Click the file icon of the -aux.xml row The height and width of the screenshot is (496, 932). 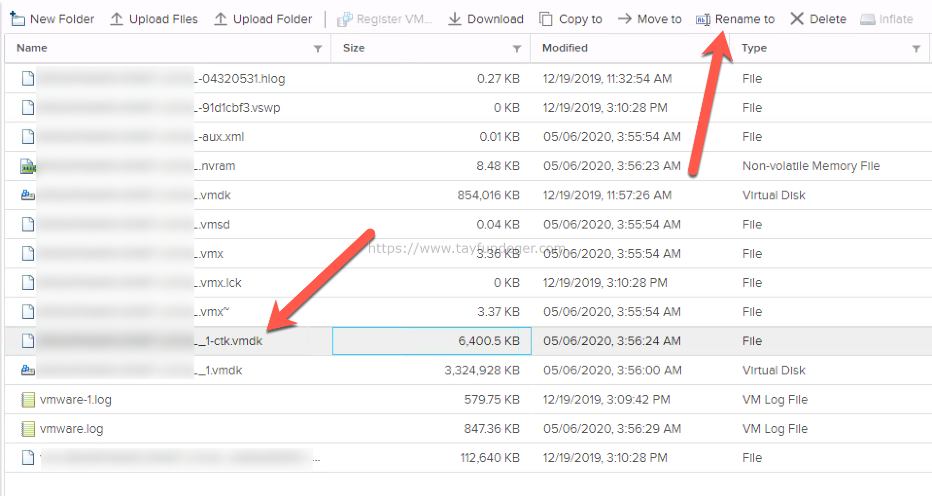tap(28, 137)
